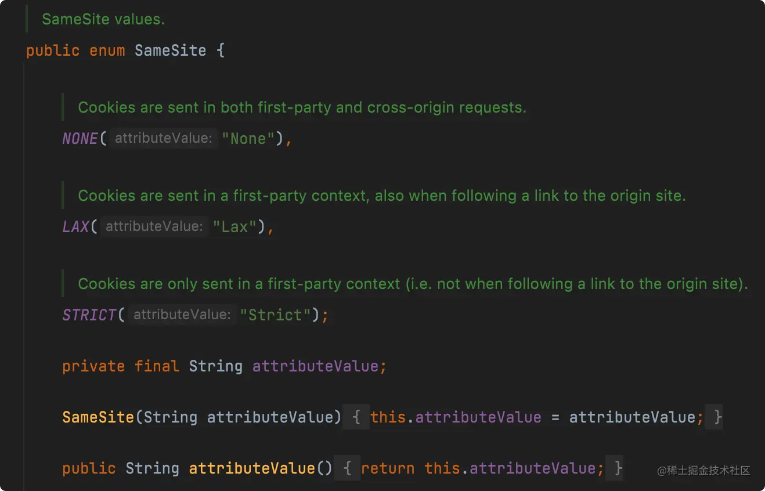Click the closing fold brace of attributeValue() method
Screen dimensions: 765x491
(618, 468)
